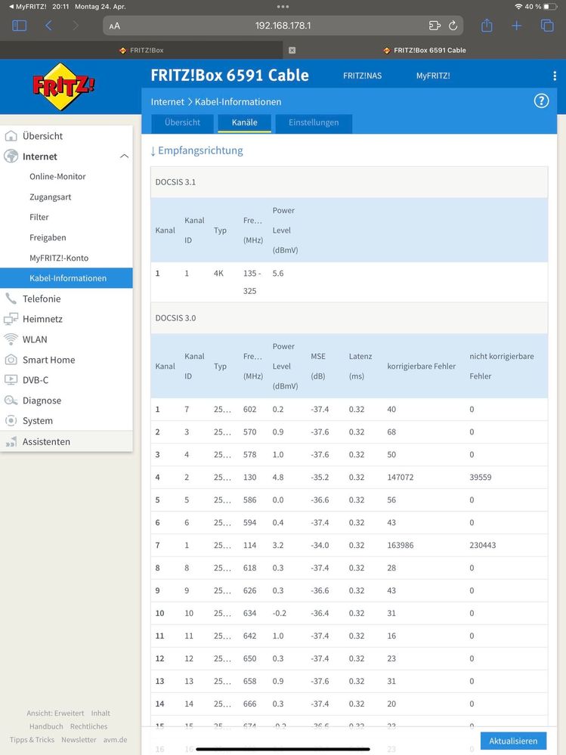Click the 602 frequency value
566x755 pixels.
pyautogui.click(x=250, y=410)
